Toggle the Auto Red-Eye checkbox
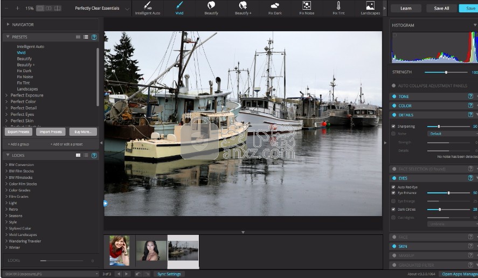The image size is (478, 278). [393, 187]
